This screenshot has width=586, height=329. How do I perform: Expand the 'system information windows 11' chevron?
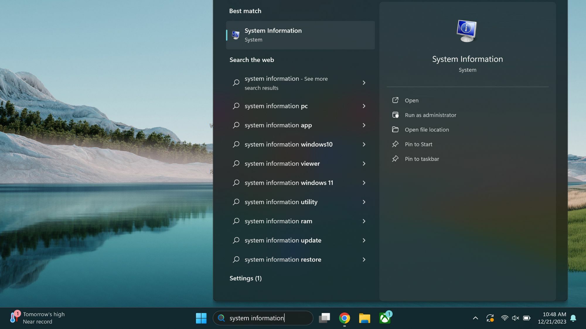click(364, 183)
